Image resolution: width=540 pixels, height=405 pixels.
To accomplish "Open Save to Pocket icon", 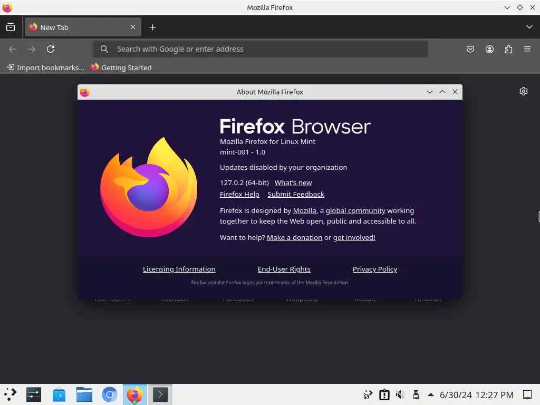I will [470, 49].
